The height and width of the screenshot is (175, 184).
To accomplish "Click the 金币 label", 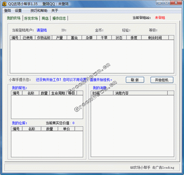I will pos(99,30).
